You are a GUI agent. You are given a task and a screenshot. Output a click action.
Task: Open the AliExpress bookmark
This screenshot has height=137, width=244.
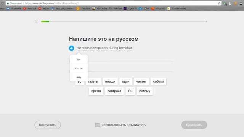point(159,8)
